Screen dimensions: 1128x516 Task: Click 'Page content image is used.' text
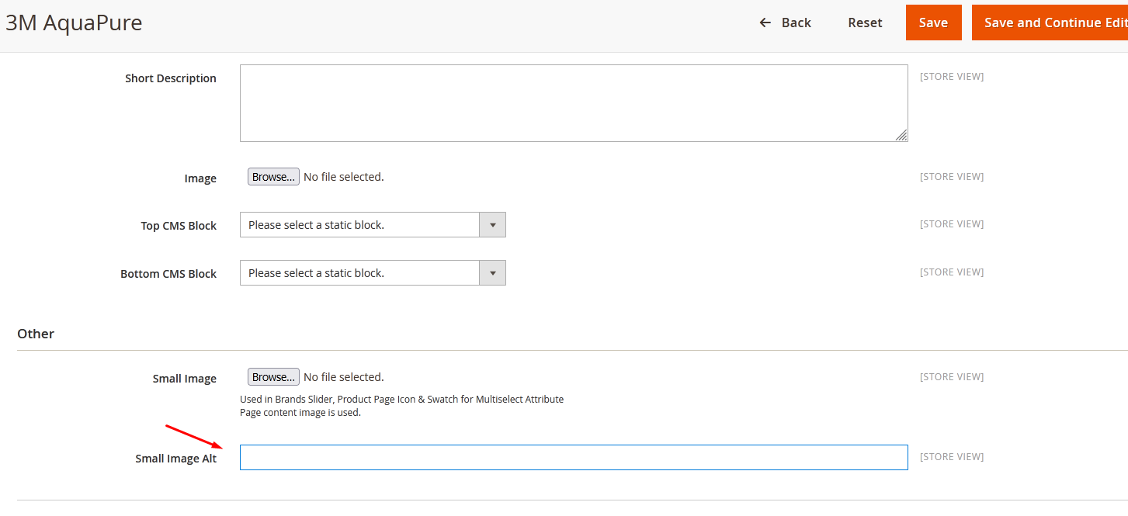coord(300,412)
